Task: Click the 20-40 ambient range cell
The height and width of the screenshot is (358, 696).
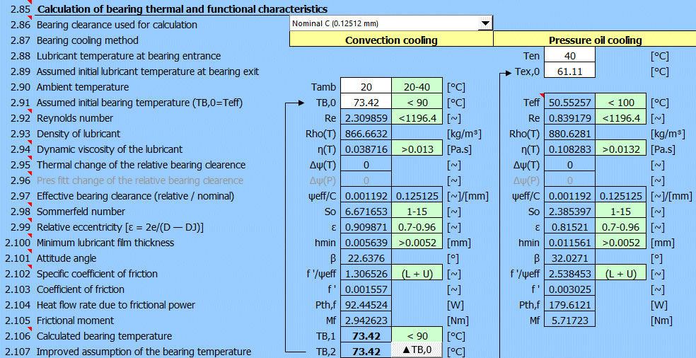Action: pos(417,87)
